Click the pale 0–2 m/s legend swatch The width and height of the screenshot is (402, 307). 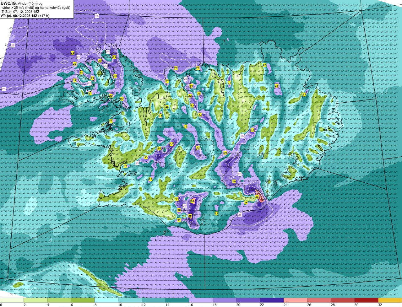[x=12, y=300]
